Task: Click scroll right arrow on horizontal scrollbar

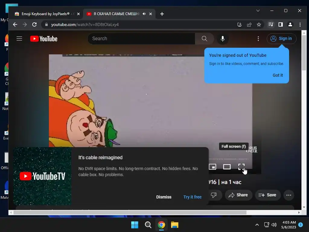Action: (299, 212)
